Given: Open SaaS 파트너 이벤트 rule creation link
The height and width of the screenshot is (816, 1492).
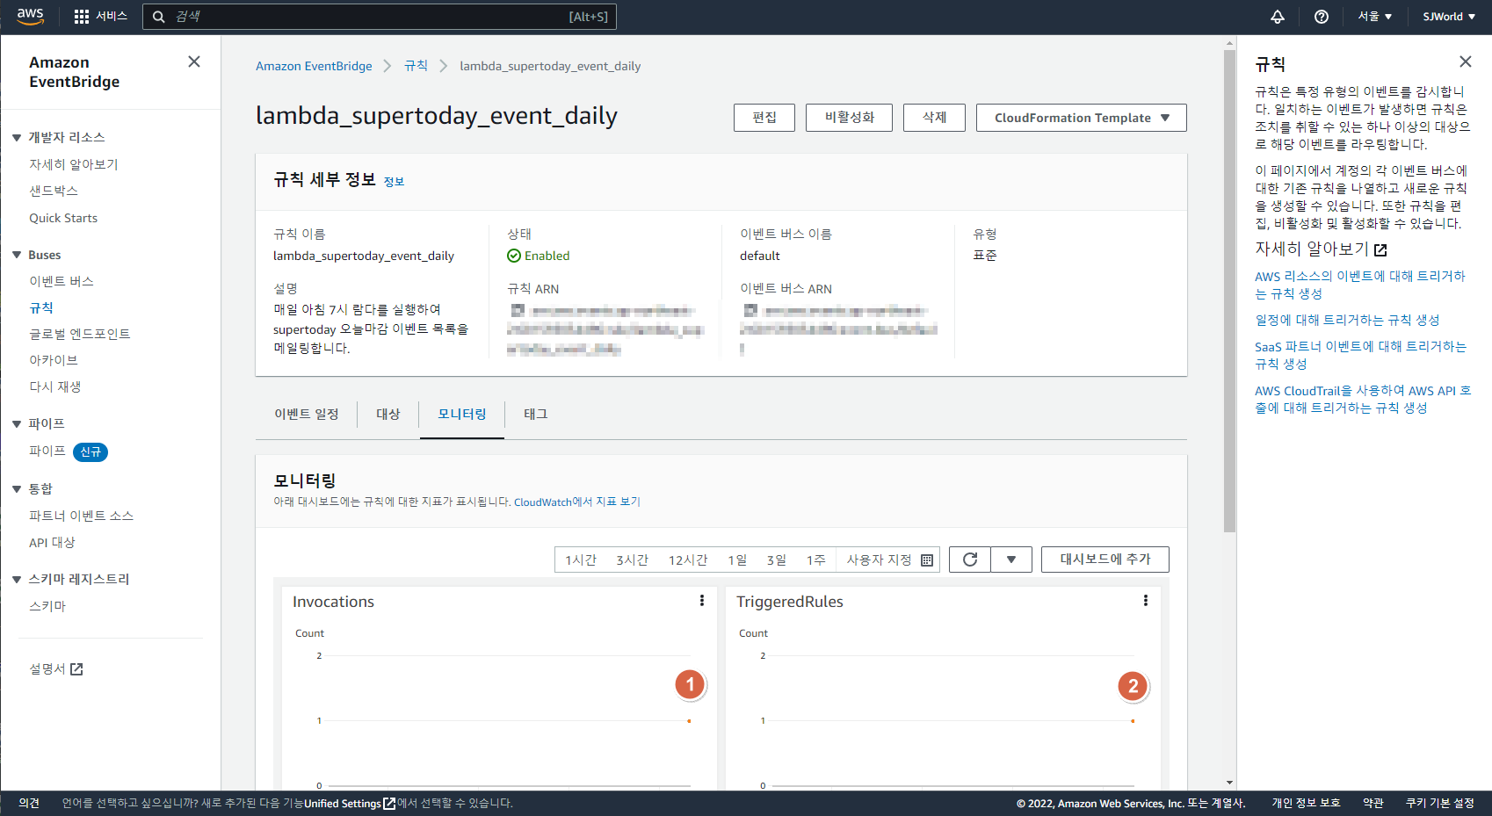Looking at the screenshot, I should pyautogui.click(x=1360, y=355).
